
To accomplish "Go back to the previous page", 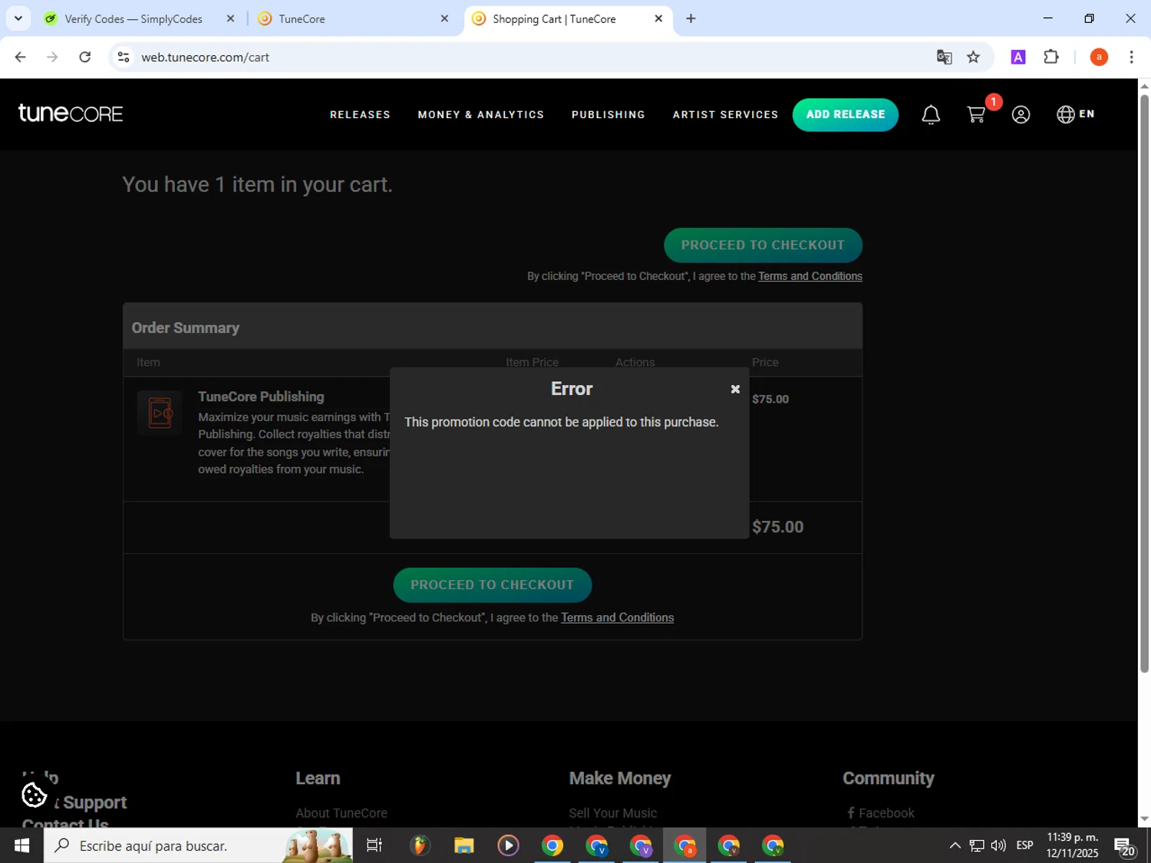I will click(x=21, y=58).
